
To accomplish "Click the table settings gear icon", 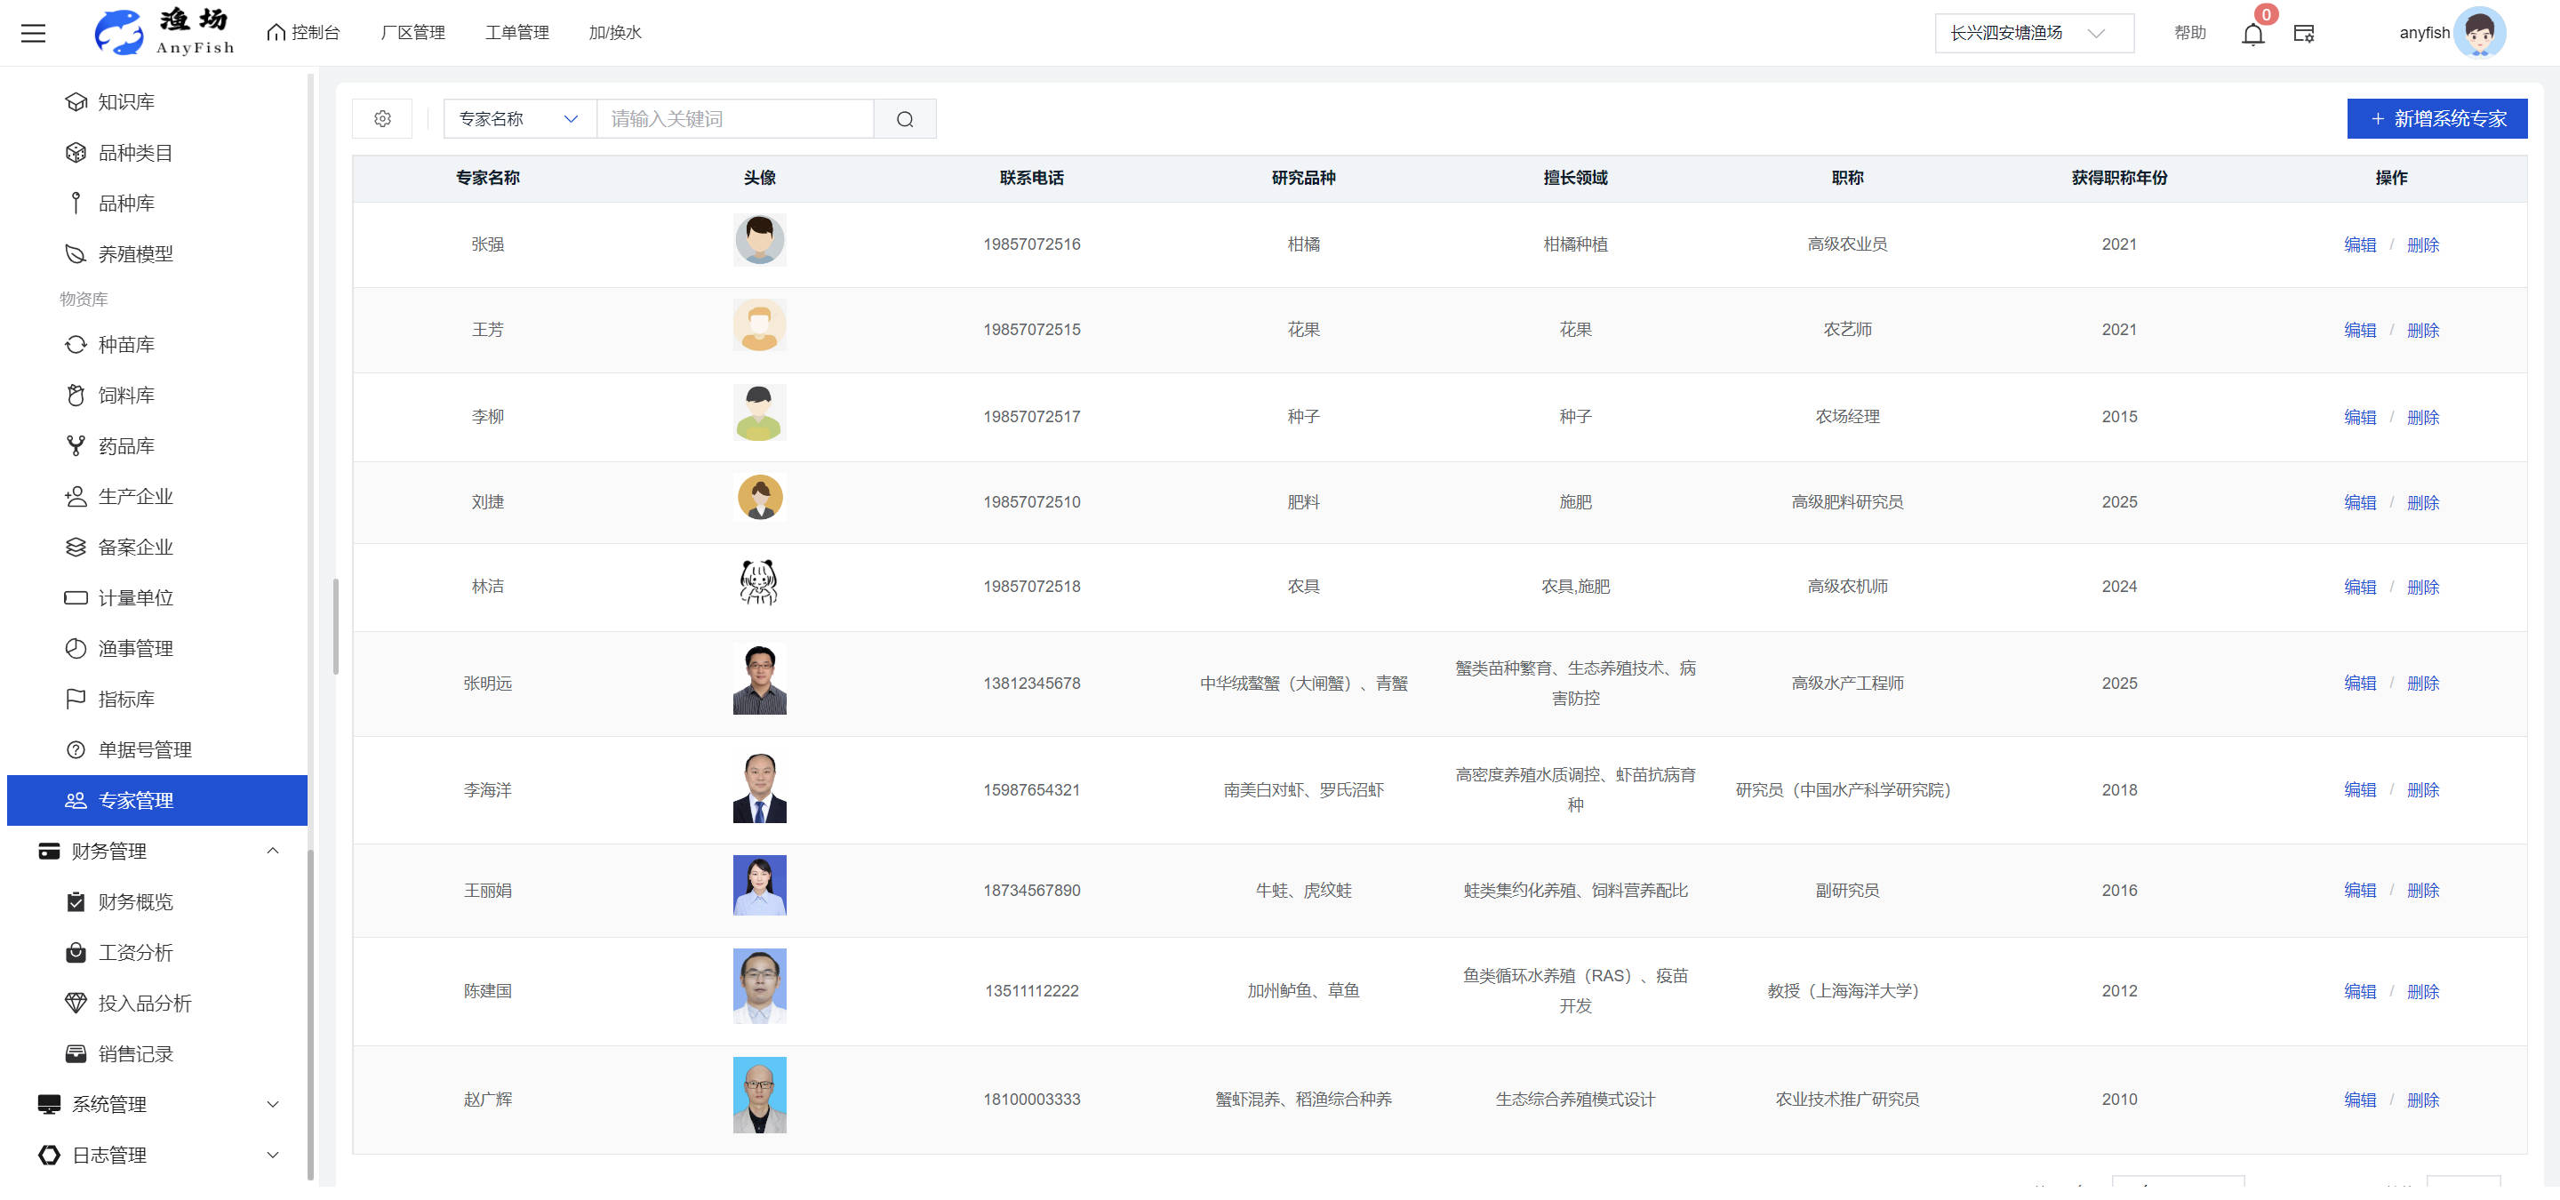I will (382, 119).
